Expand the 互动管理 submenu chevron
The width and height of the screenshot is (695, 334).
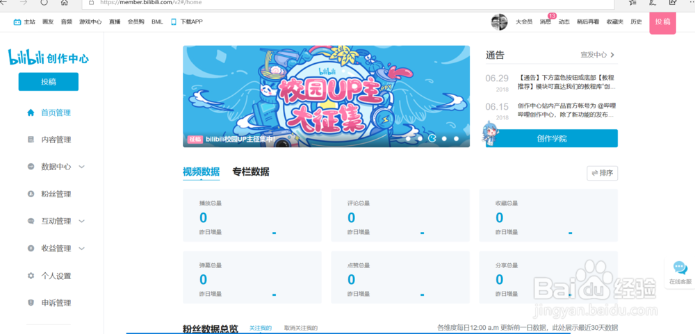click(81, 221)
